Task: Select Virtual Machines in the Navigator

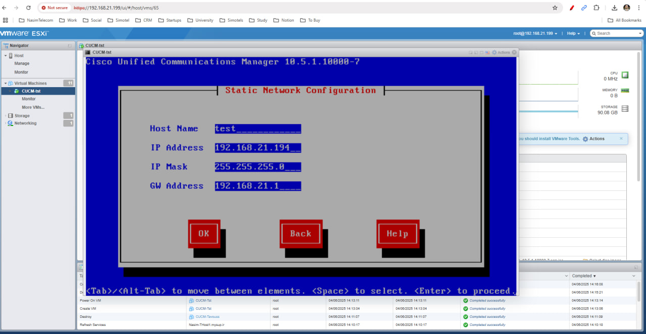Action: pyautogui.click(x=30, y=83)
